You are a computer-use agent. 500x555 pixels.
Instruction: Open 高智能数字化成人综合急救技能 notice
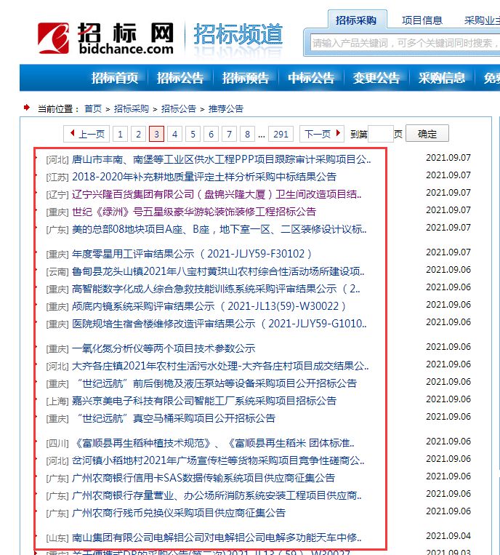pos(216,289)
